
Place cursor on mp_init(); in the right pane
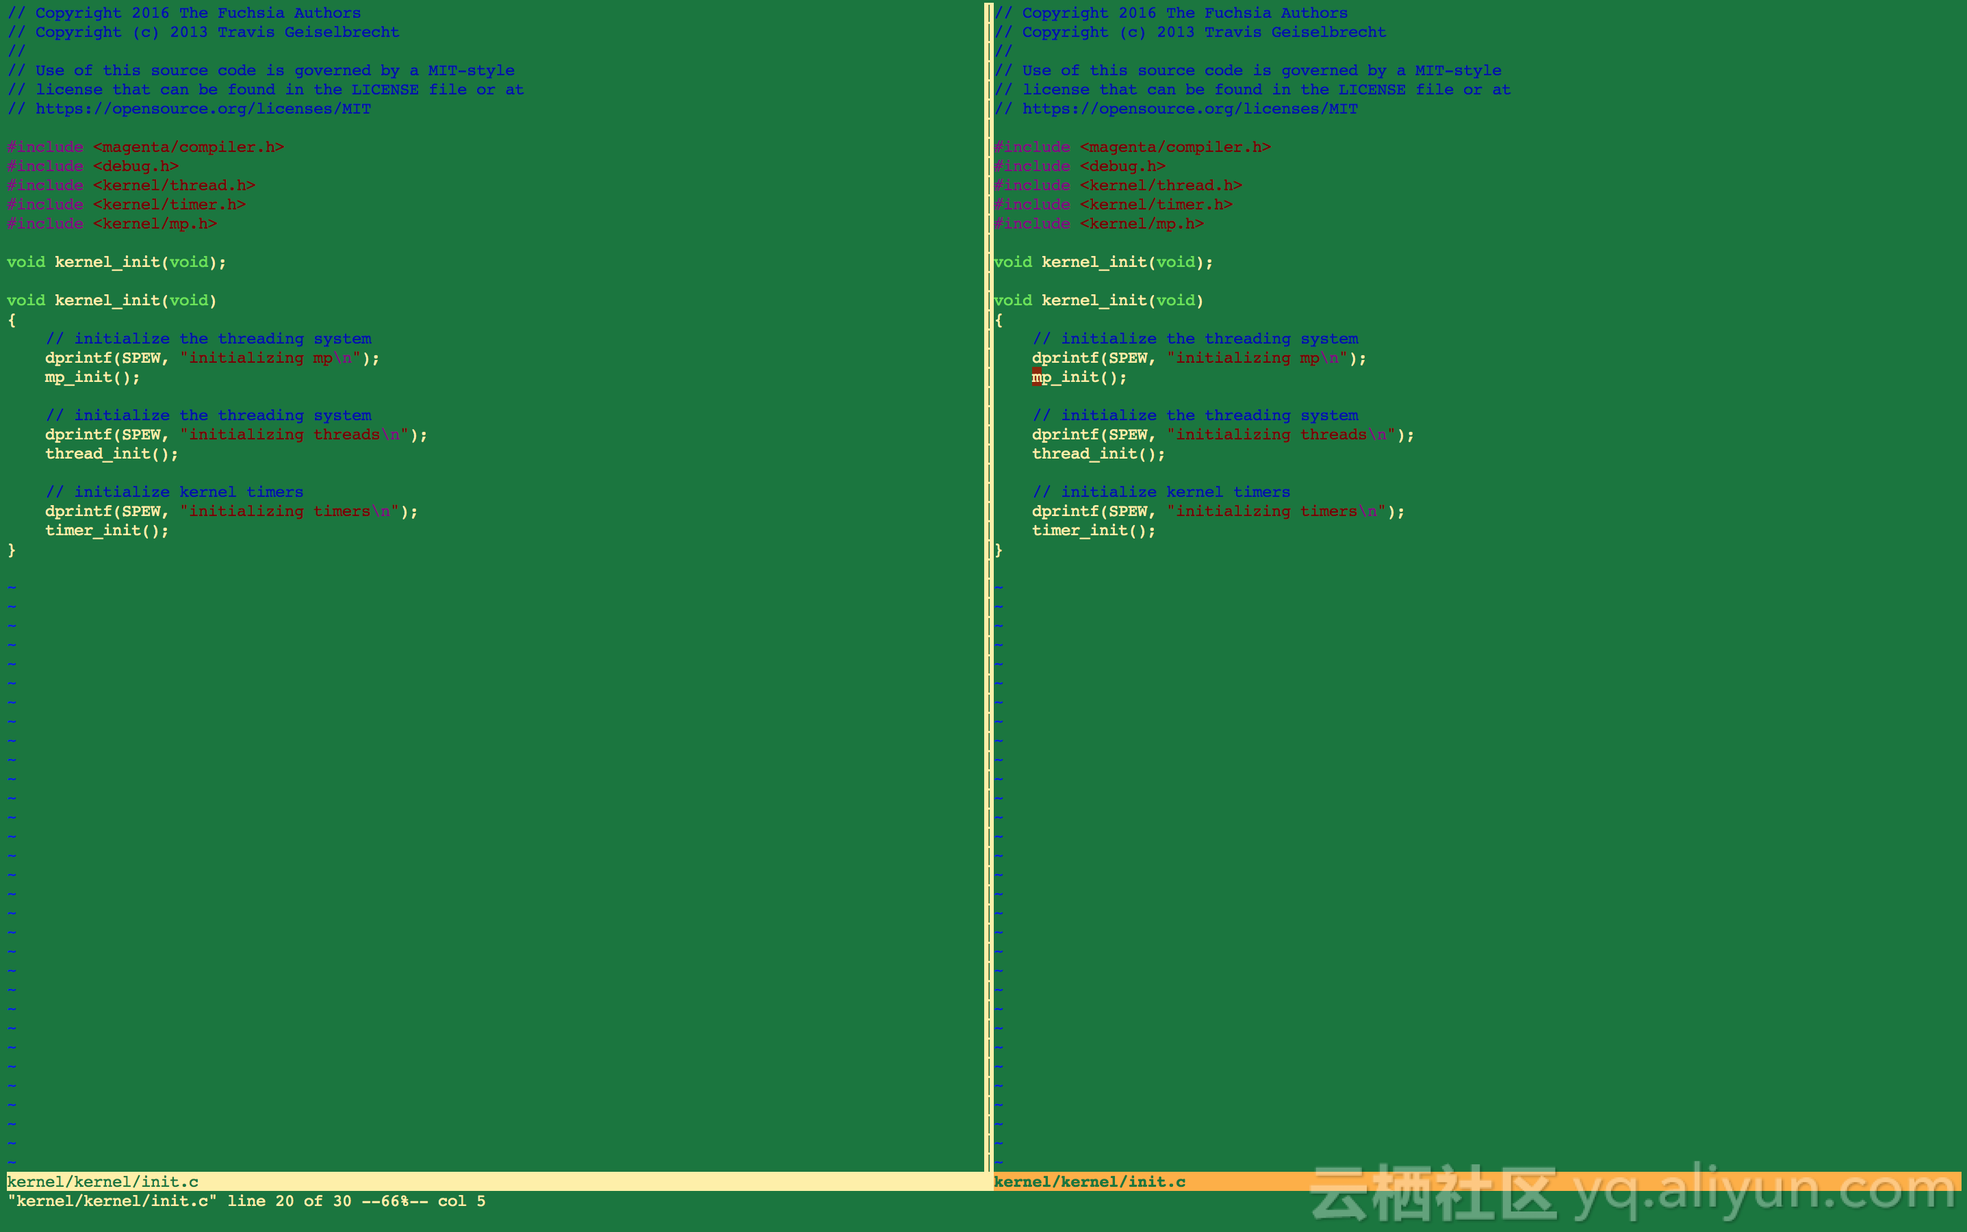[1079, 377]
